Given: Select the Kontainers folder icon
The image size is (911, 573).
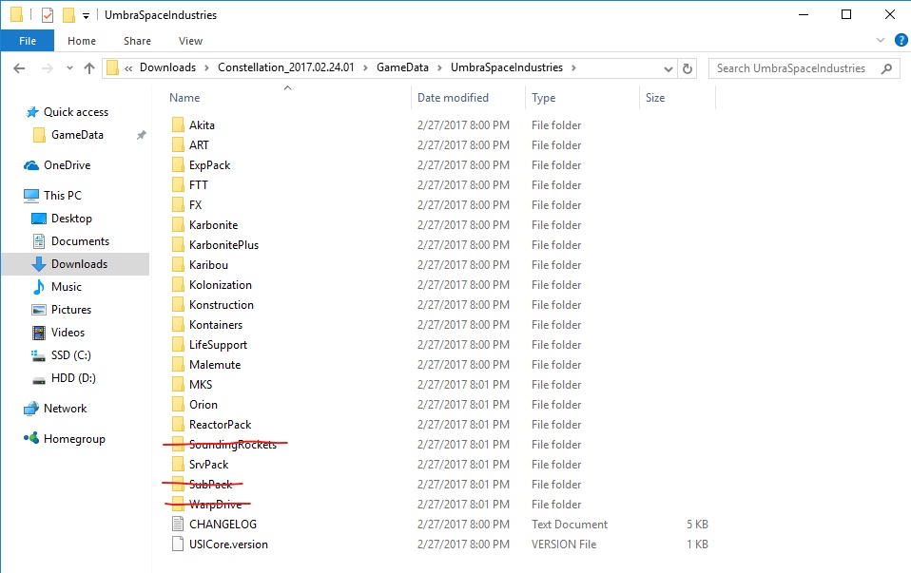Looking at the screenshot, I should tap(178, 325).
